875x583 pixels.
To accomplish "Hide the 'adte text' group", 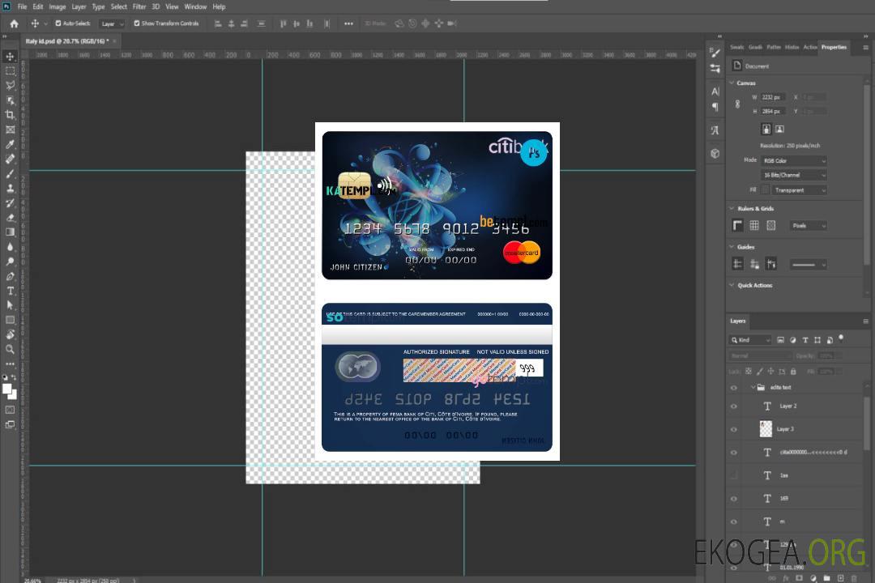I will click(734, 388).
